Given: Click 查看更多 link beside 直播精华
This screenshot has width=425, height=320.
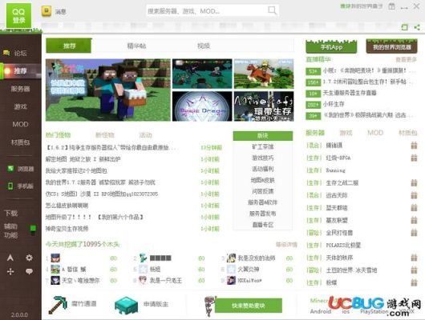Looking at the screenshot, I should [406, 60].
